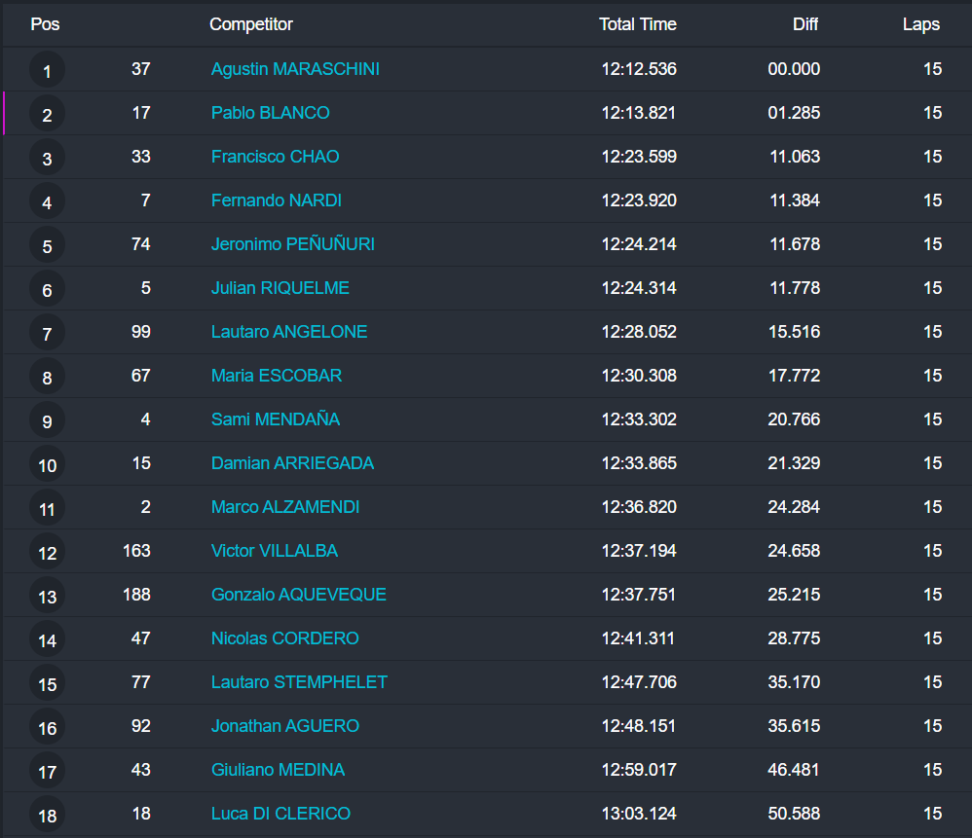Open Maria ESCOBAR competitor link
972x838 pixels.
(x=276, y=376)
